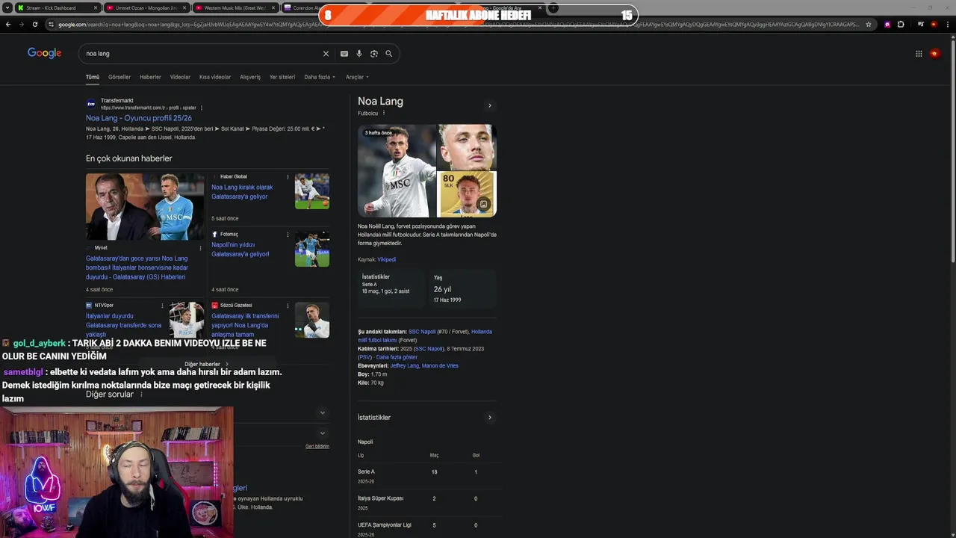Submit search with the magnifier icon
Screen dimensions: 956x538
[x=389, y=54]
